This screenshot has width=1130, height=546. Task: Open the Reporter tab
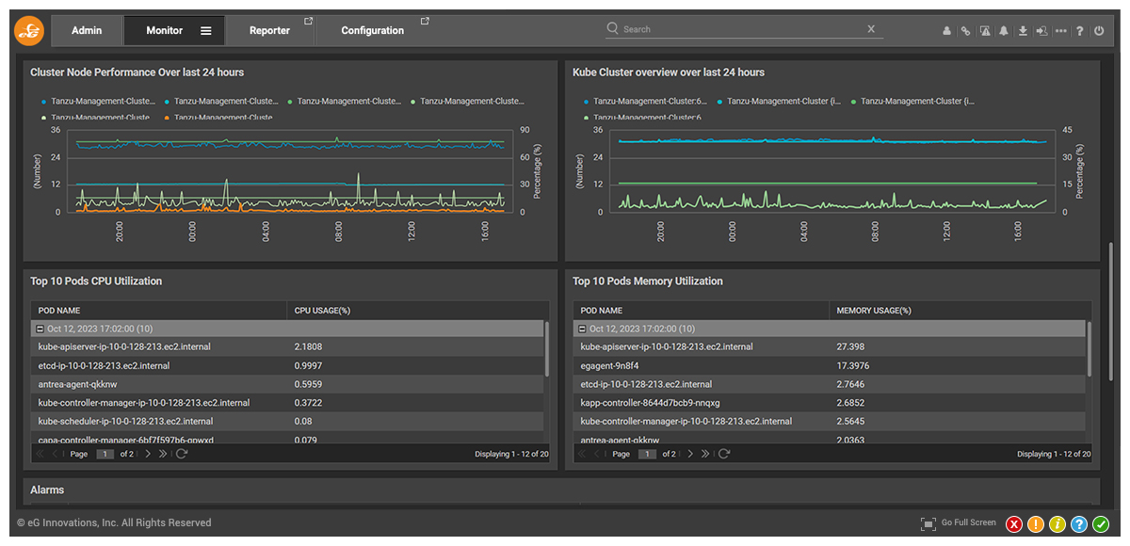coord(270,30)
